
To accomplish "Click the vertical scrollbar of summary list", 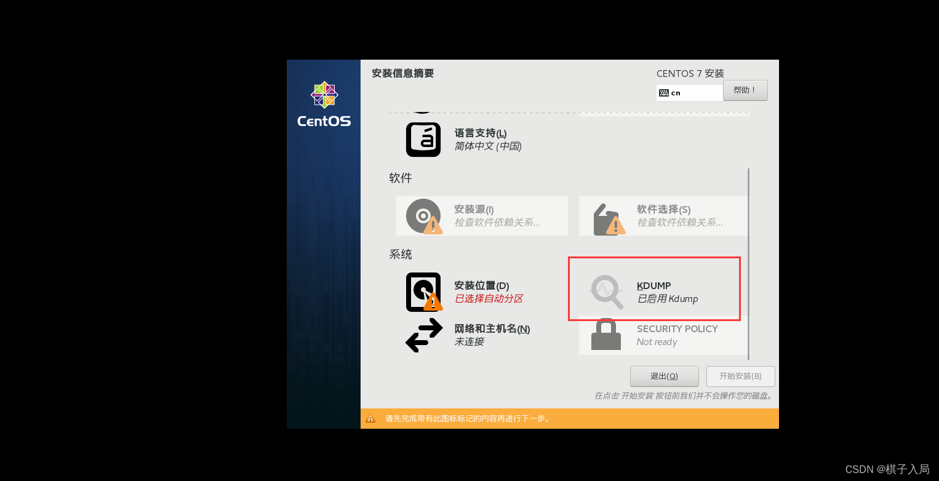I will pos(748,264).
